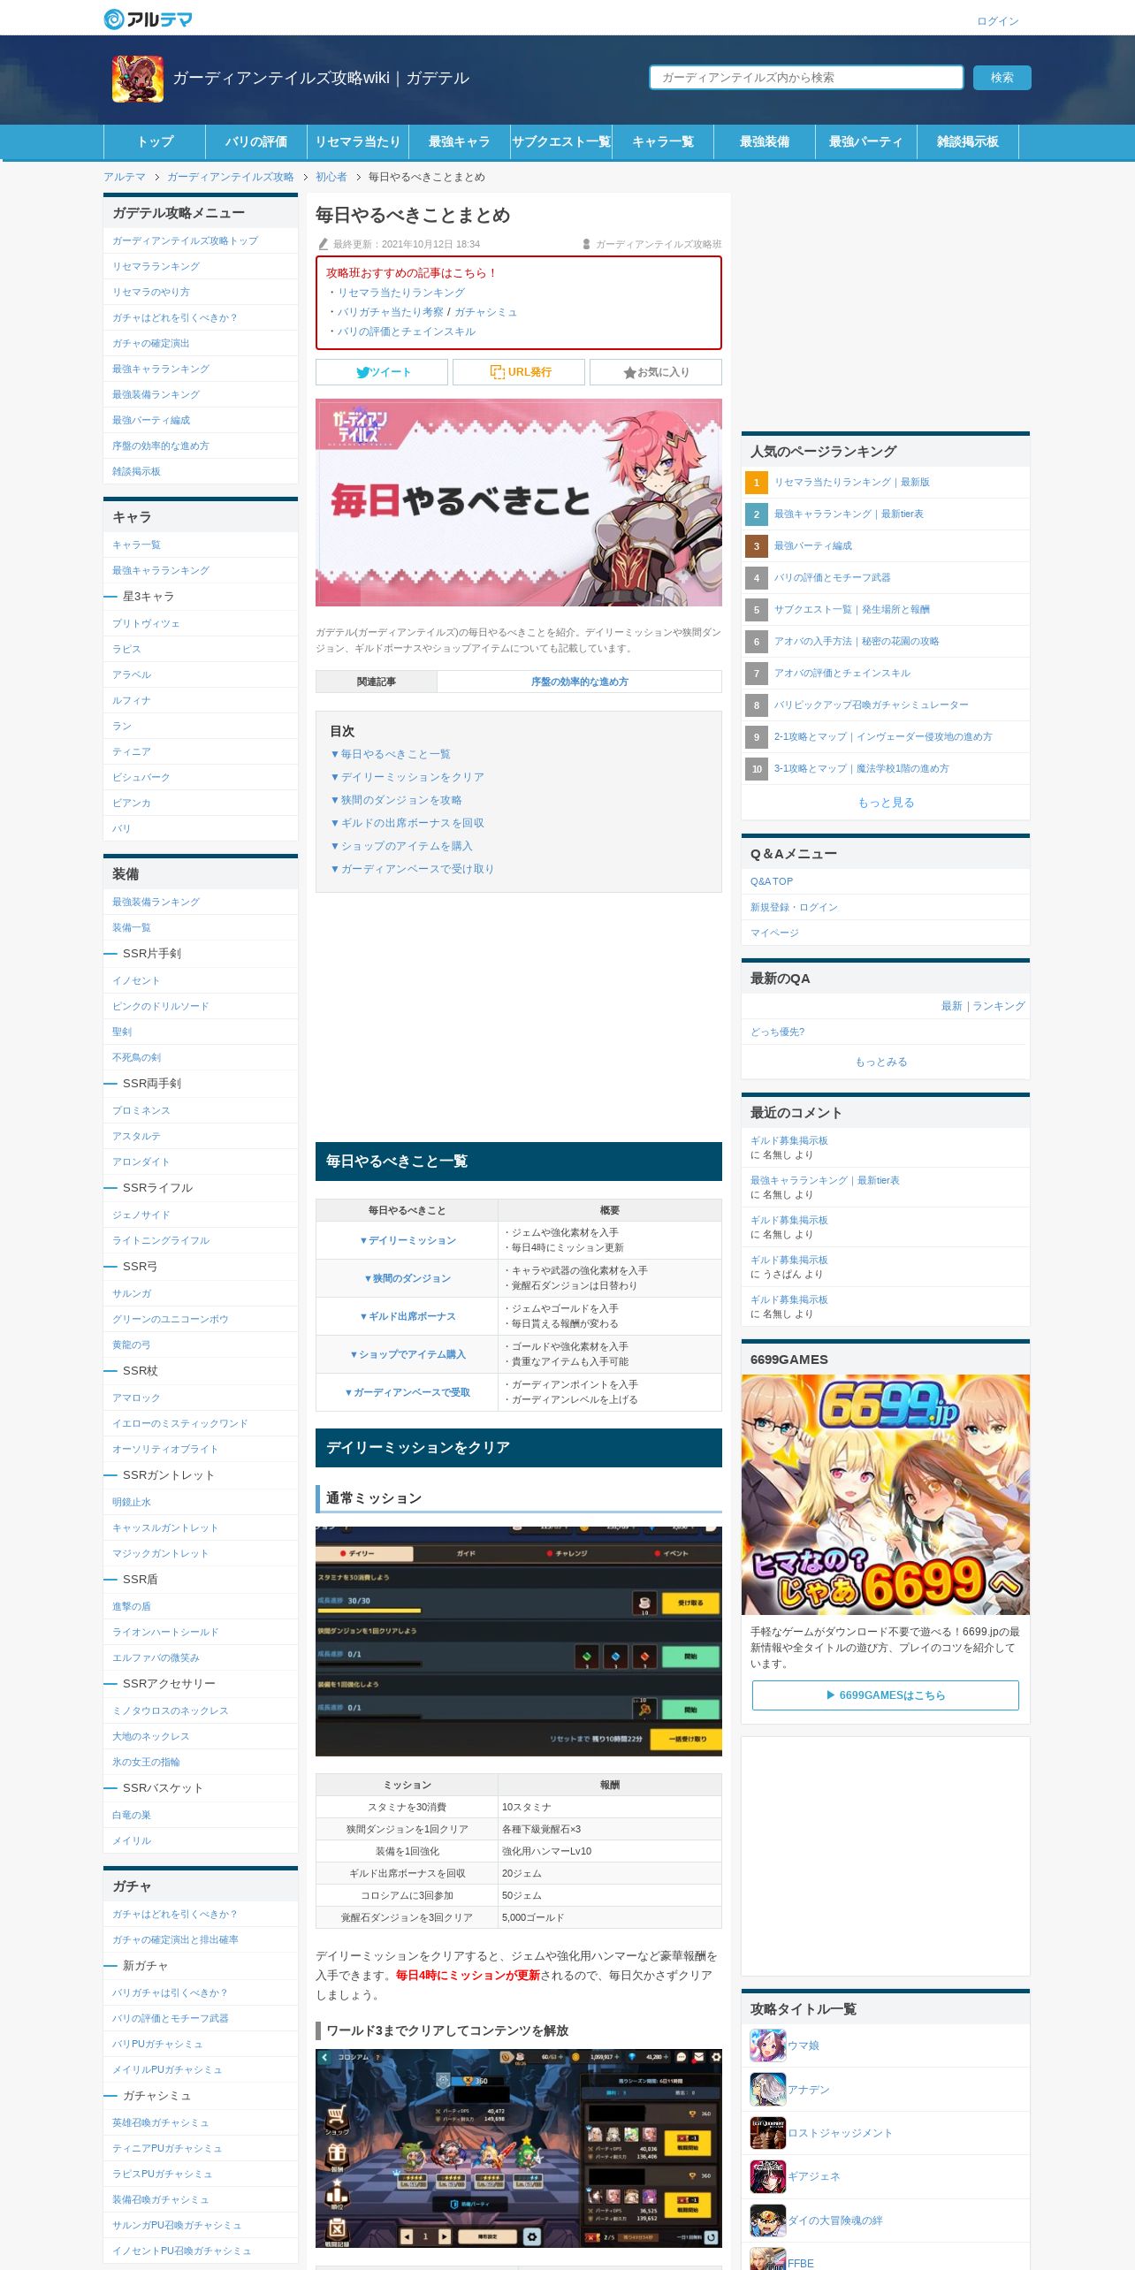This screenshot has height=2270, width=1135.
Task: Click the daily mission screenshot image
Action: pos(519,1641)
